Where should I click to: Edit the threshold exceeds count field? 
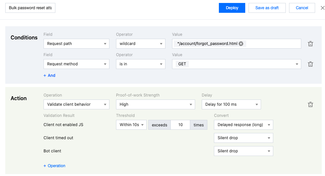(180, 125)
